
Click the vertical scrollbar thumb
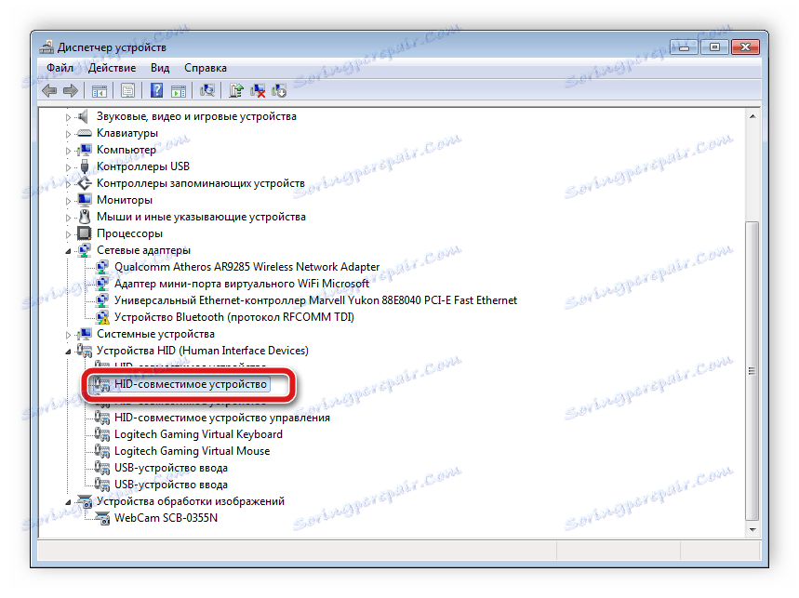click(x=752, y=371)
